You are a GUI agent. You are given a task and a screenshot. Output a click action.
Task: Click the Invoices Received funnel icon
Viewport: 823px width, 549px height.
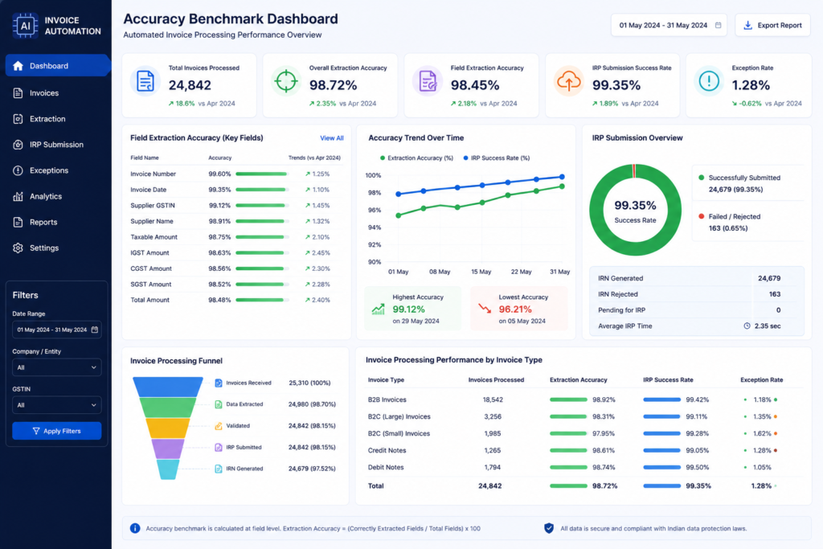[219, 383]
